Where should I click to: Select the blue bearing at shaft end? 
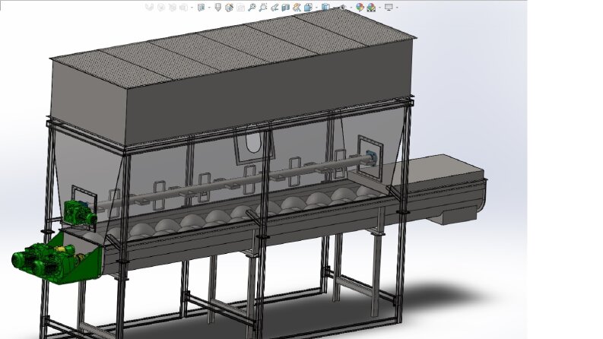[x=373, y=157]
